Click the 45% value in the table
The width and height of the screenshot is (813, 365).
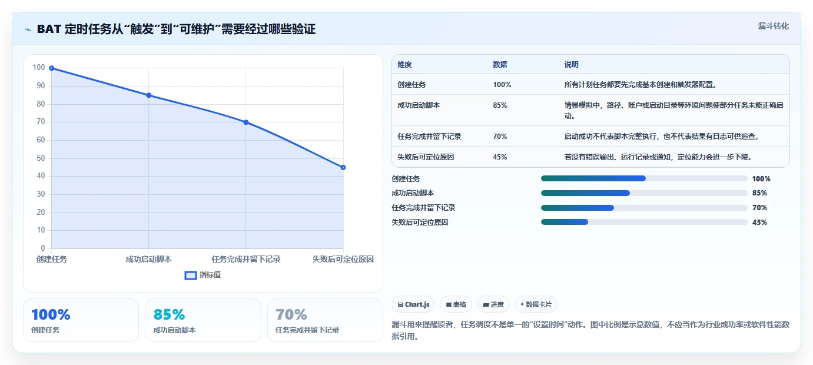tap(500, 157)
